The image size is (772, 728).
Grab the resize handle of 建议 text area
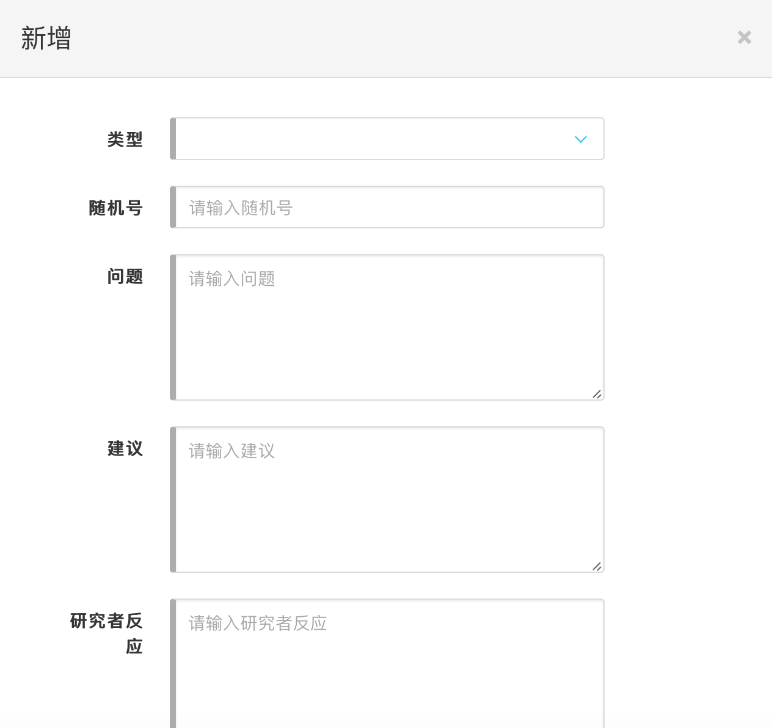coord(597,566)
